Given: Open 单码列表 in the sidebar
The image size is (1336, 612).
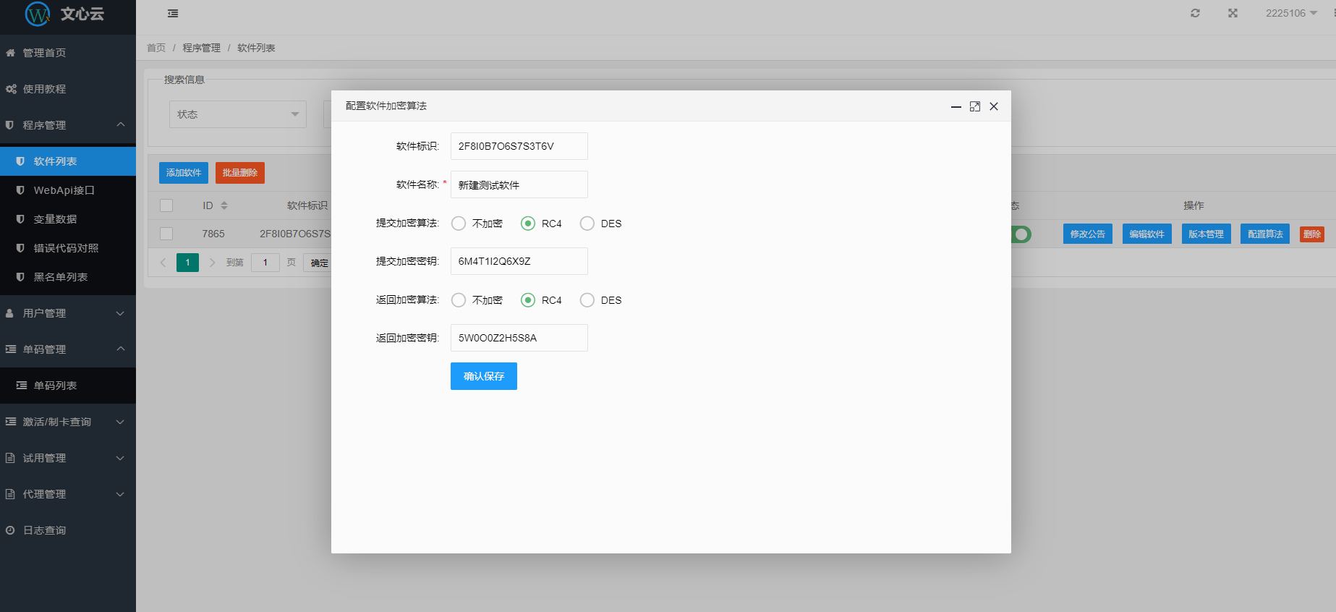Looking at the screenshot, I should 55,386.
